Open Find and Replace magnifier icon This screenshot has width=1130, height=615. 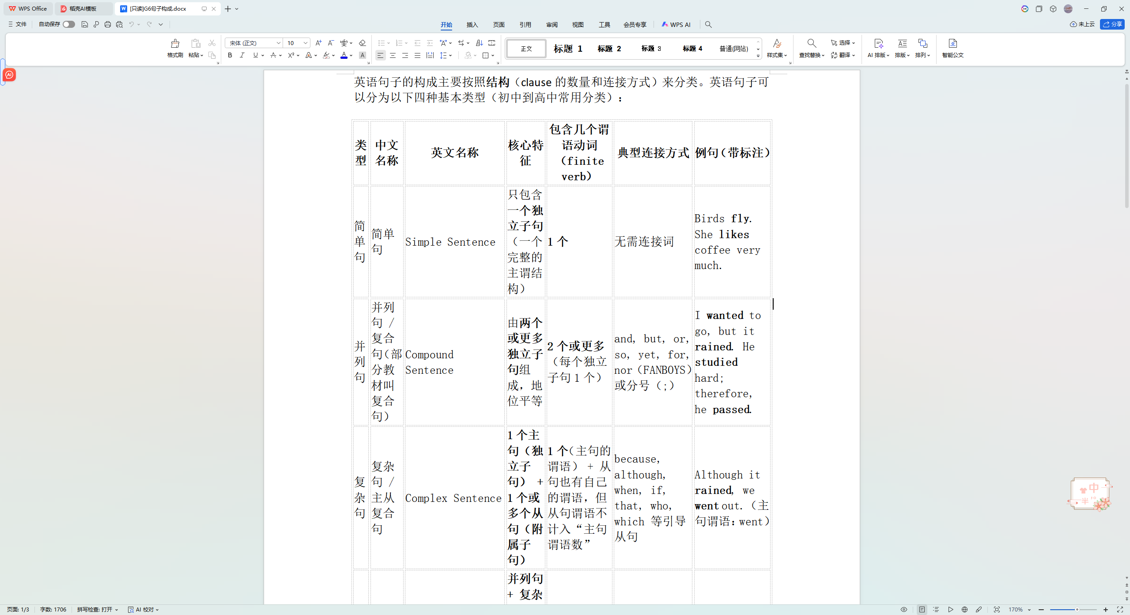click(x=812, y=43)
